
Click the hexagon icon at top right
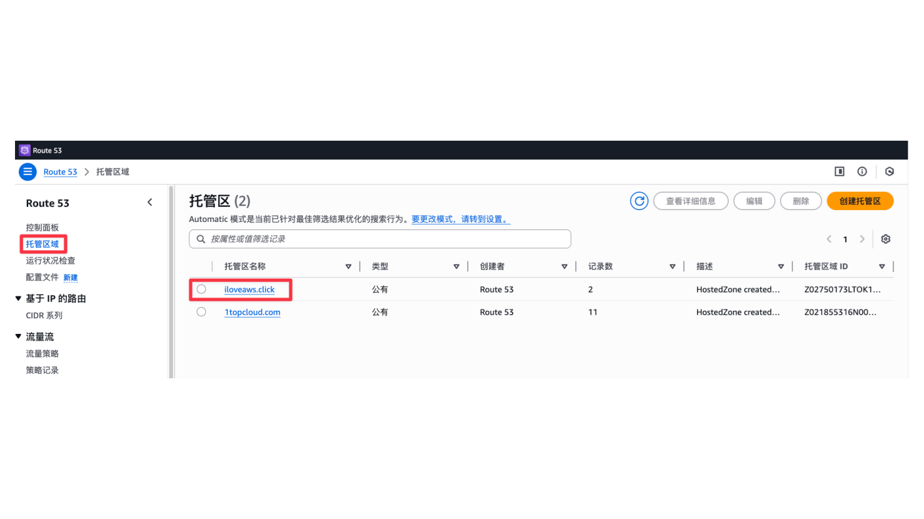[x=890, y=171]
